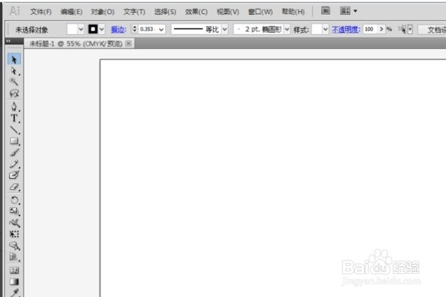Expand the stroke color dropdown arrow
Screen dimensions: 446x297
[x=102, y=29]
